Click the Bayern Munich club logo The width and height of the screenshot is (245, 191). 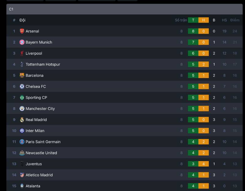[22, 42]
